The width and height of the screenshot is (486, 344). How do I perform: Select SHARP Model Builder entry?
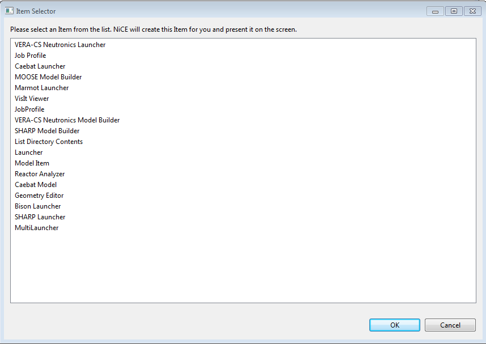(x=47, y=131)
